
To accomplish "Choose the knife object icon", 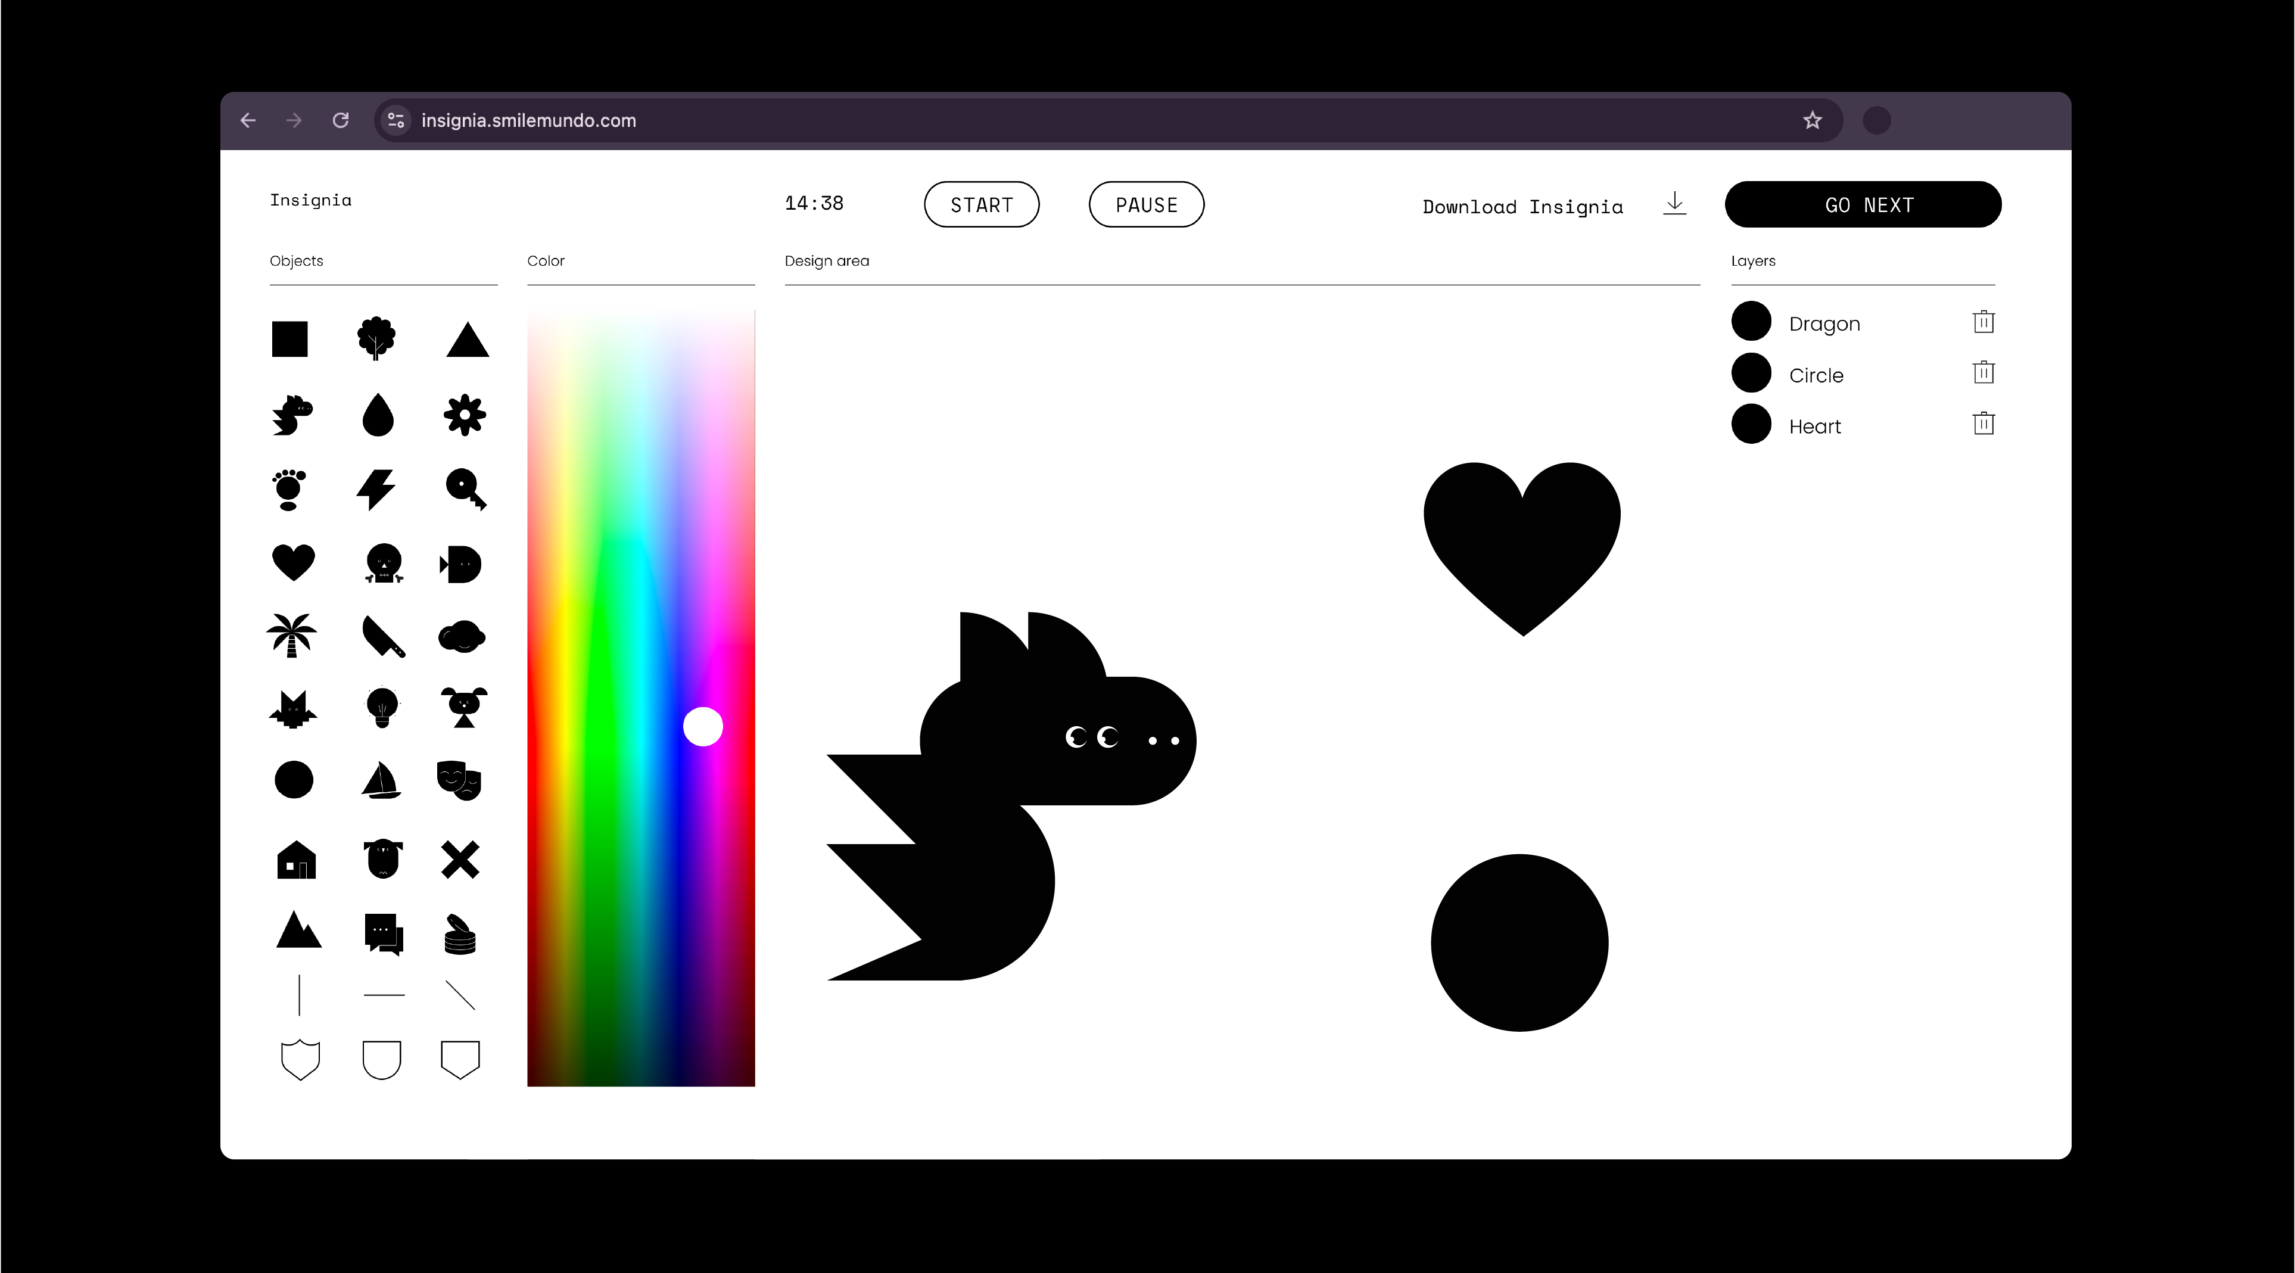I will point(383,636).
